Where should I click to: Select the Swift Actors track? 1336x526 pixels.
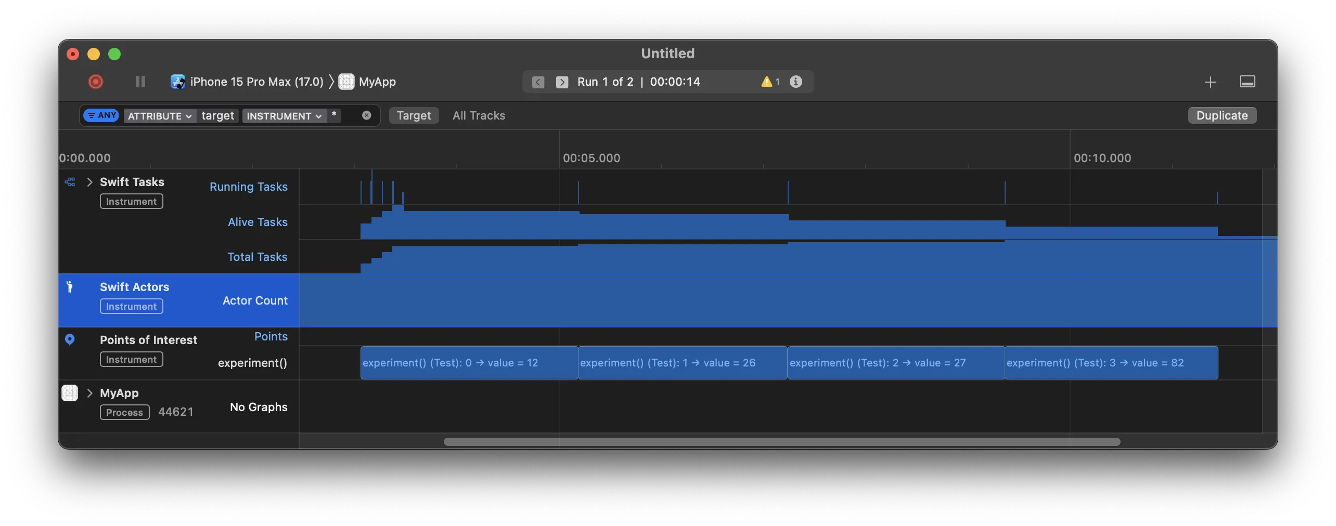pyautogui.click(x=179, y=300)
